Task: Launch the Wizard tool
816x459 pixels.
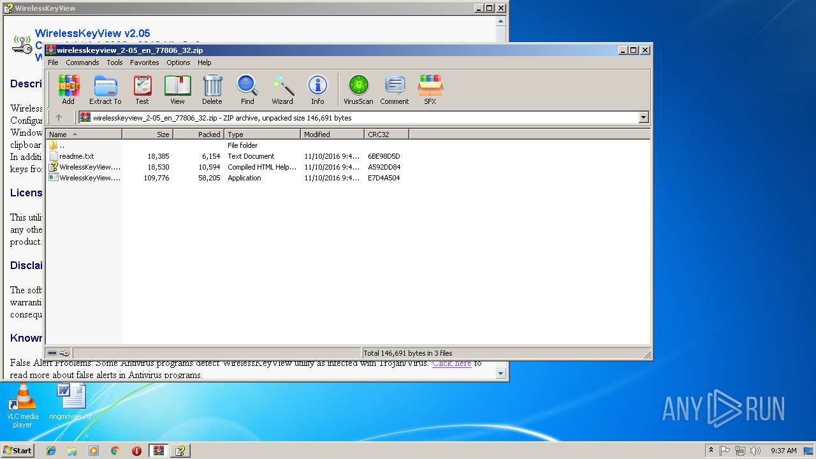Action: 282,89
